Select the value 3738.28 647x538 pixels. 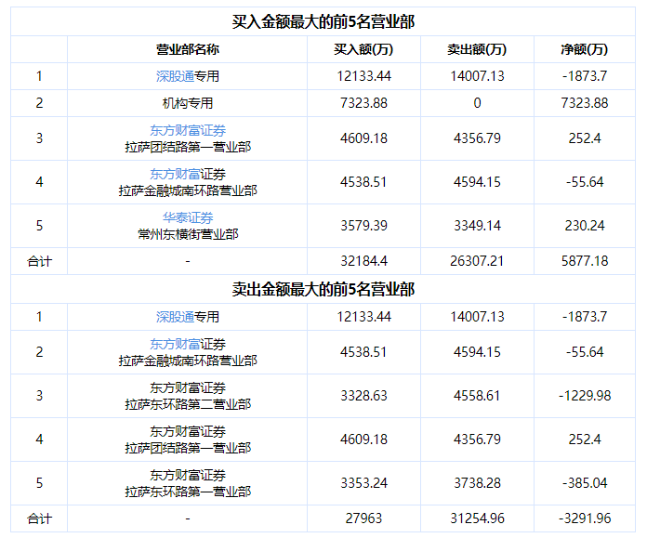click(x=477, y=483)
